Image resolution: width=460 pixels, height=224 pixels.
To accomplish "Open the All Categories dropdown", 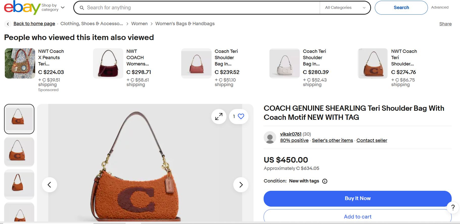I will click(x=345, y=8).
